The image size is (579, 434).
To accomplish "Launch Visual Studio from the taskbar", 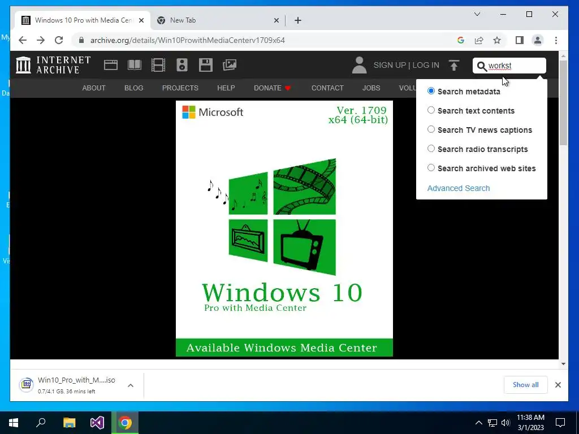I will coord(97,423).
